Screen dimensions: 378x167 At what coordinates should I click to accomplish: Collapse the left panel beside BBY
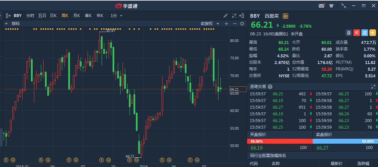tap(8, 16)
